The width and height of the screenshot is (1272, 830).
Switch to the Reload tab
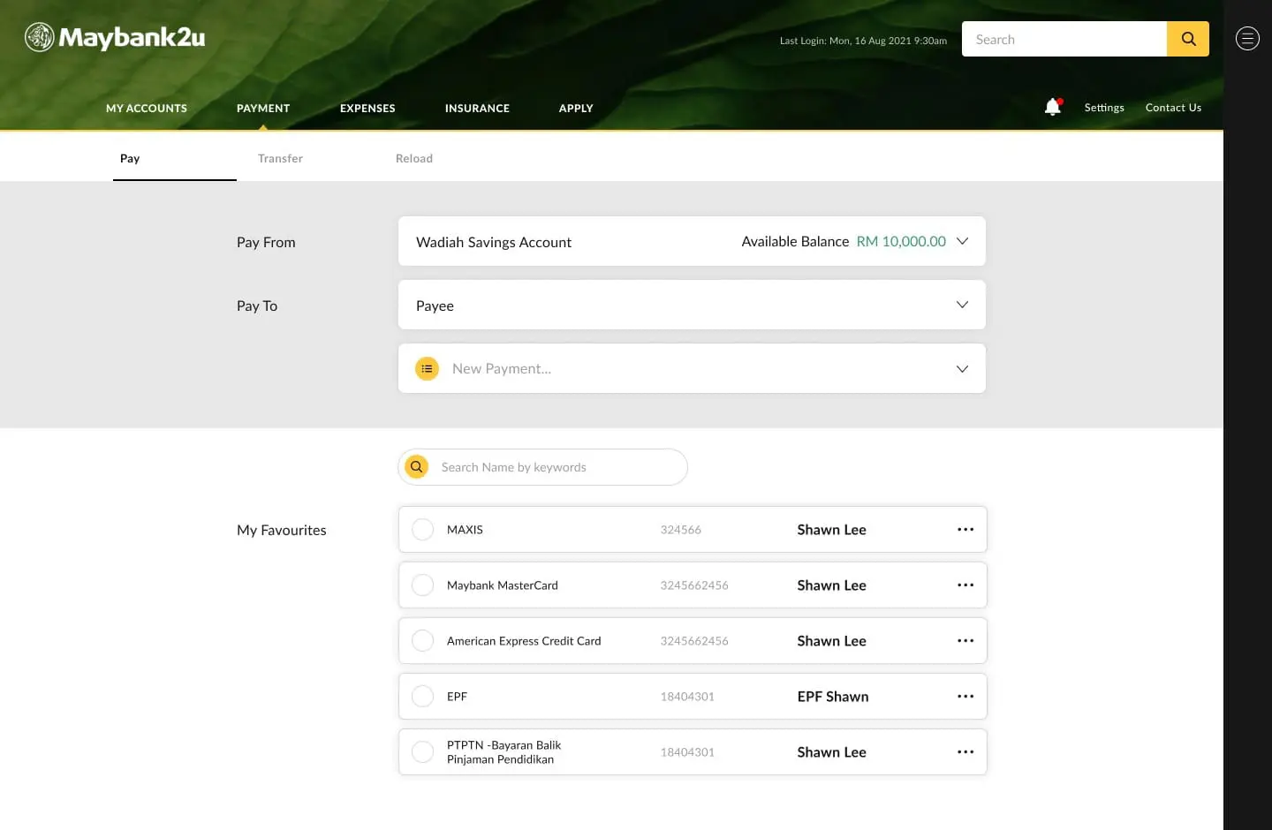413,159
